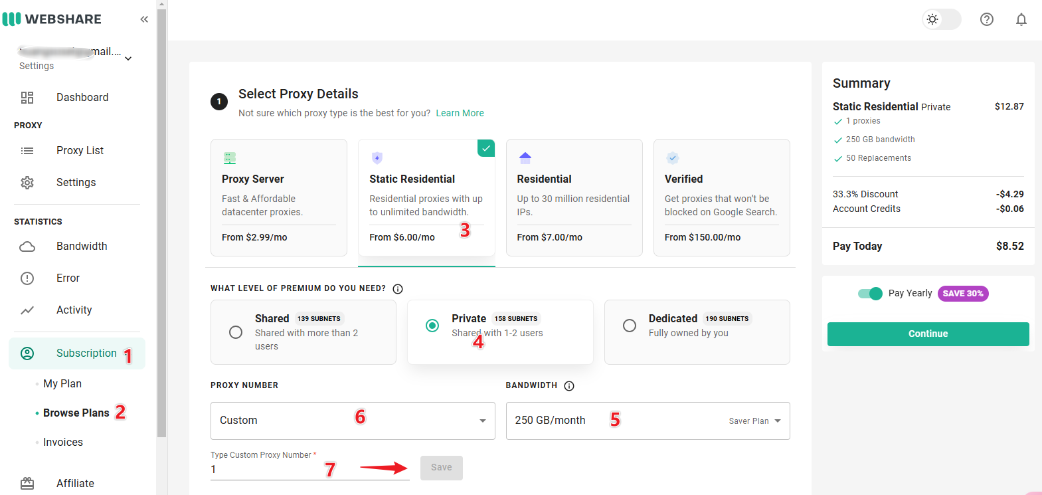Follow the Learn More link
Image resolution: width=1042 pixels, height=495 pixels.
460,113
